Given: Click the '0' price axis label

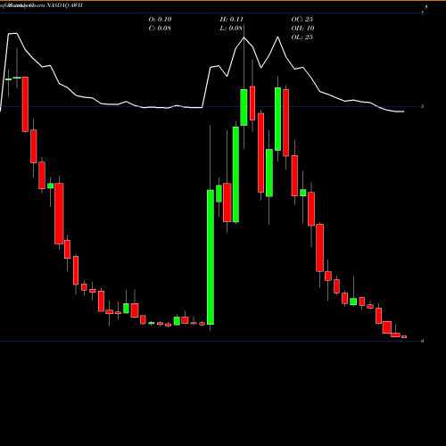Looking at the screenshot, I should 422,341.
